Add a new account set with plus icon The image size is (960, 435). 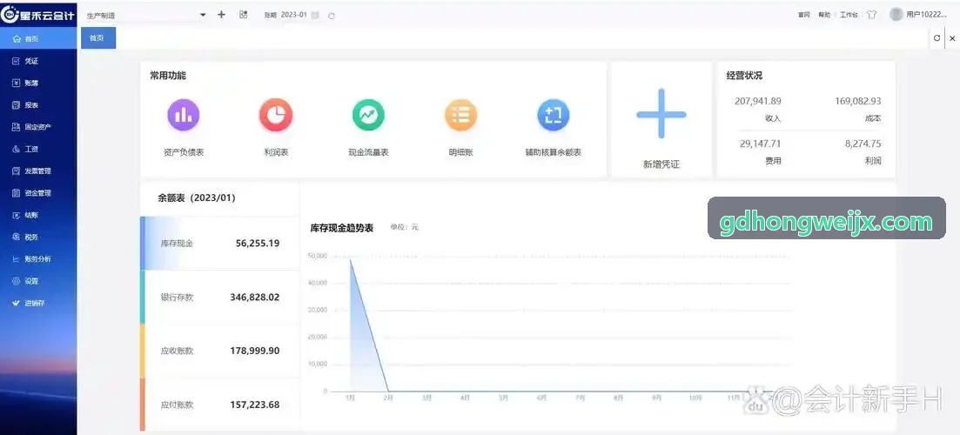coord(222,15)
